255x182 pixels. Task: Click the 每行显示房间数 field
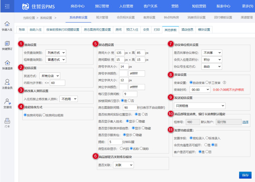coord(130,94)
